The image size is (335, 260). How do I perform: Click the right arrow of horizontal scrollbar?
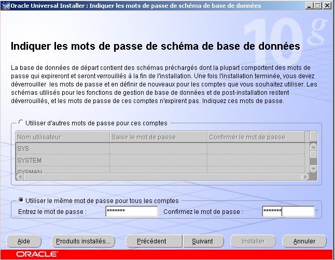[306, 177]
